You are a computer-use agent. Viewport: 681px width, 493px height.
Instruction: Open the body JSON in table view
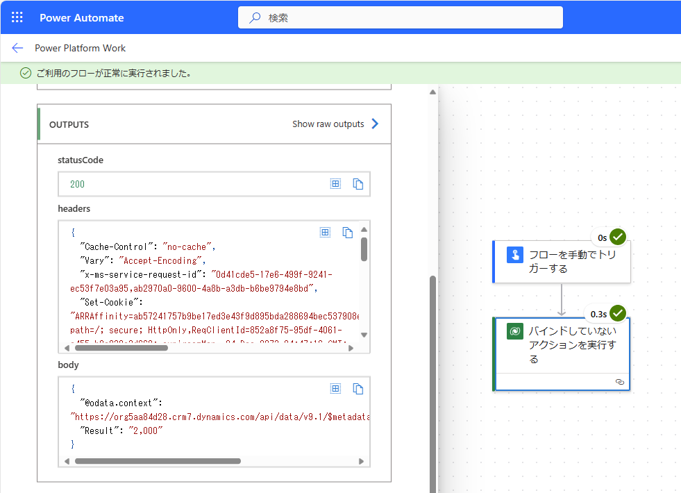335,388
